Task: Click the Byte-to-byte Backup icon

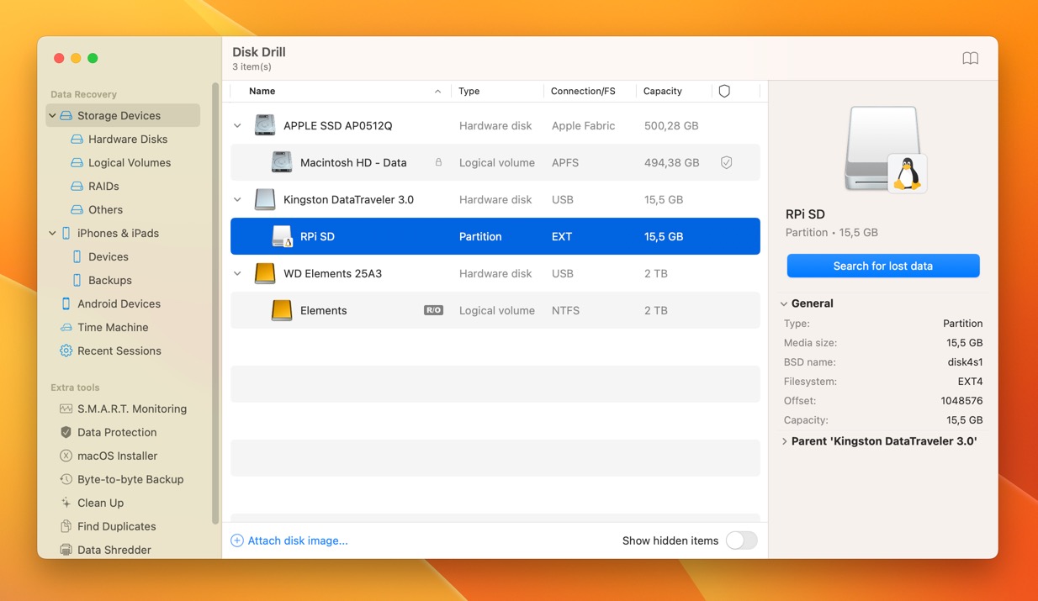Action: [x=66, y=480]
